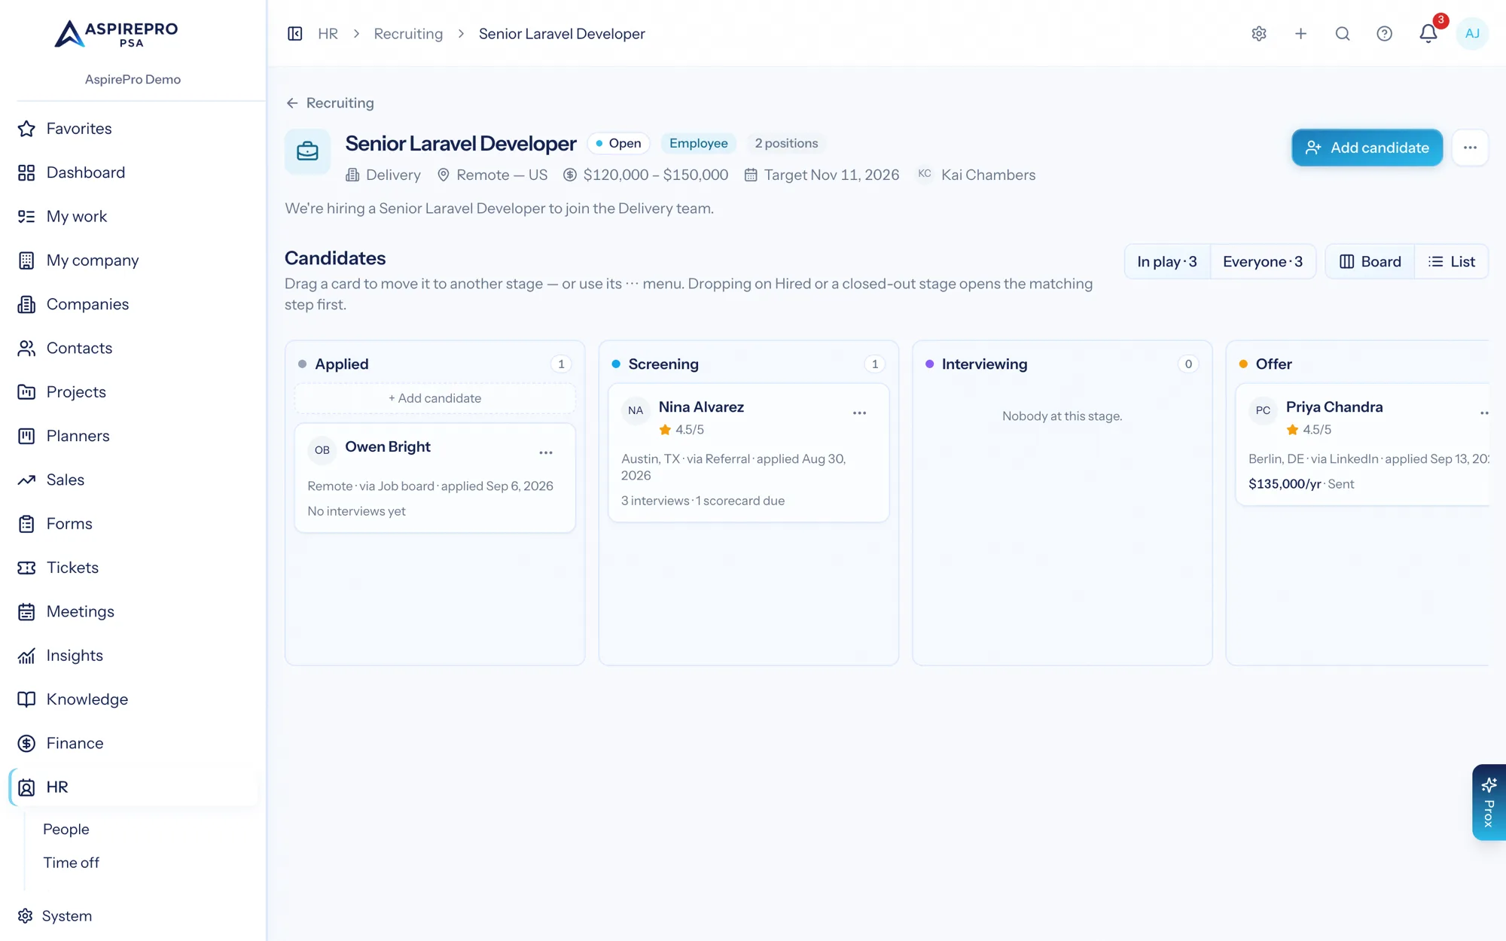Click the Companies building icon

[x=26, y=304]
